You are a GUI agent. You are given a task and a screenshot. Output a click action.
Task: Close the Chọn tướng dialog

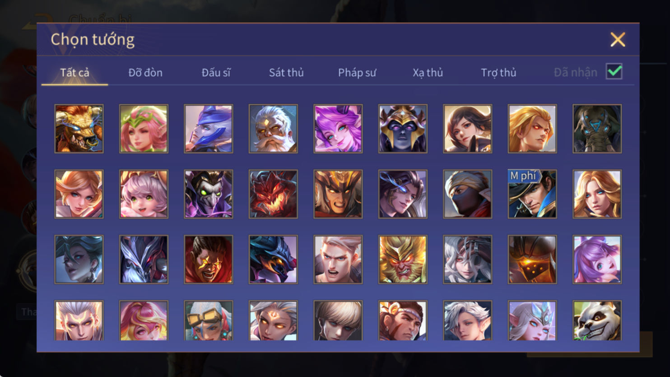click(618, 40)
